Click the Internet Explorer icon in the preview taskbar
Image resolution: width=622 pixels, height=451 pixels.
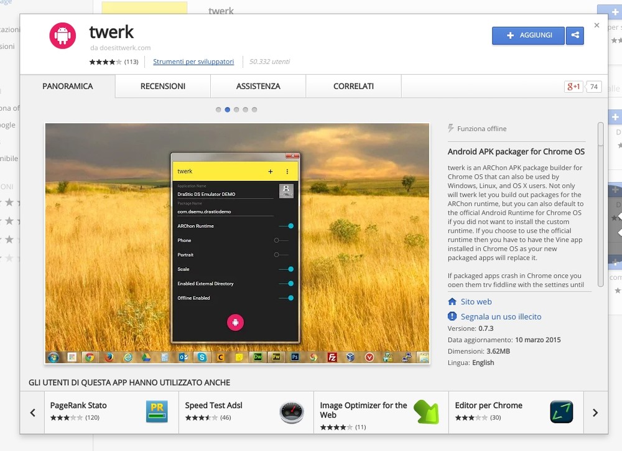pos(128,358)
